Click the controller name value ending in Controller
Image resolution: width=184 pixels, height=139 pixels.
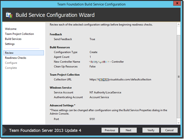106,62
